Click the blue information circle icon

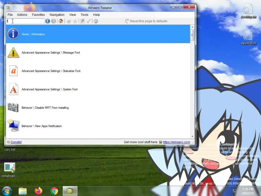[13, 34]
